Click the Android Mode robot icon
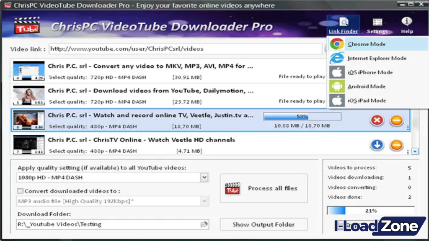This screenshot has height=241, width=429. (336, 86)
